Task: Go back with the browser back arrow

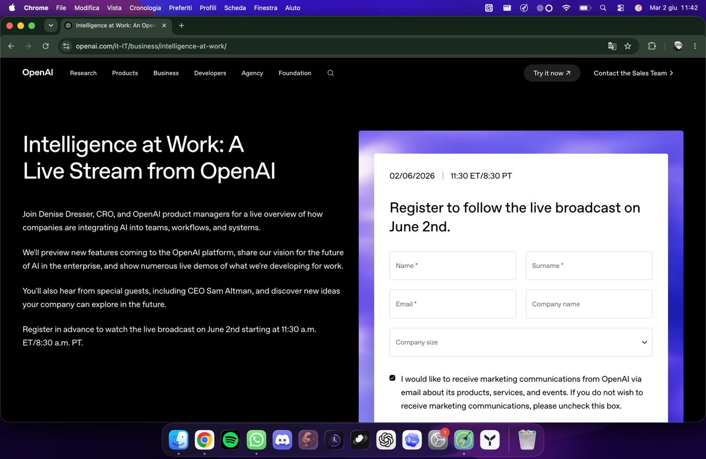Action: click(x=11, y=46)
